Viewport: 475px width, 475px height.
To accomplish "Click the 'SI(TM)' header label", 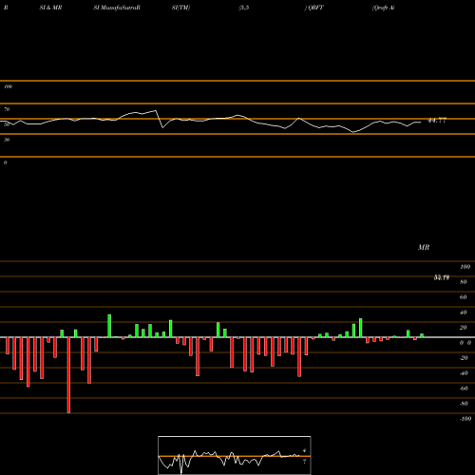I will tap(180, 8).
